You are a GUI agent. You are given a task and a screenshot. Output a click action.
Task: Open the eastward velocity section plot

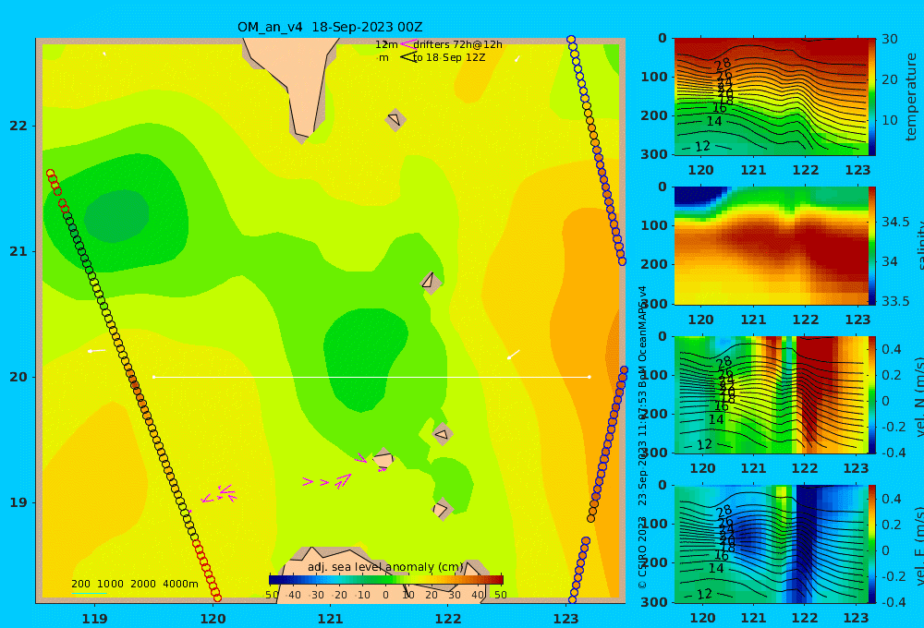(771, 544)
